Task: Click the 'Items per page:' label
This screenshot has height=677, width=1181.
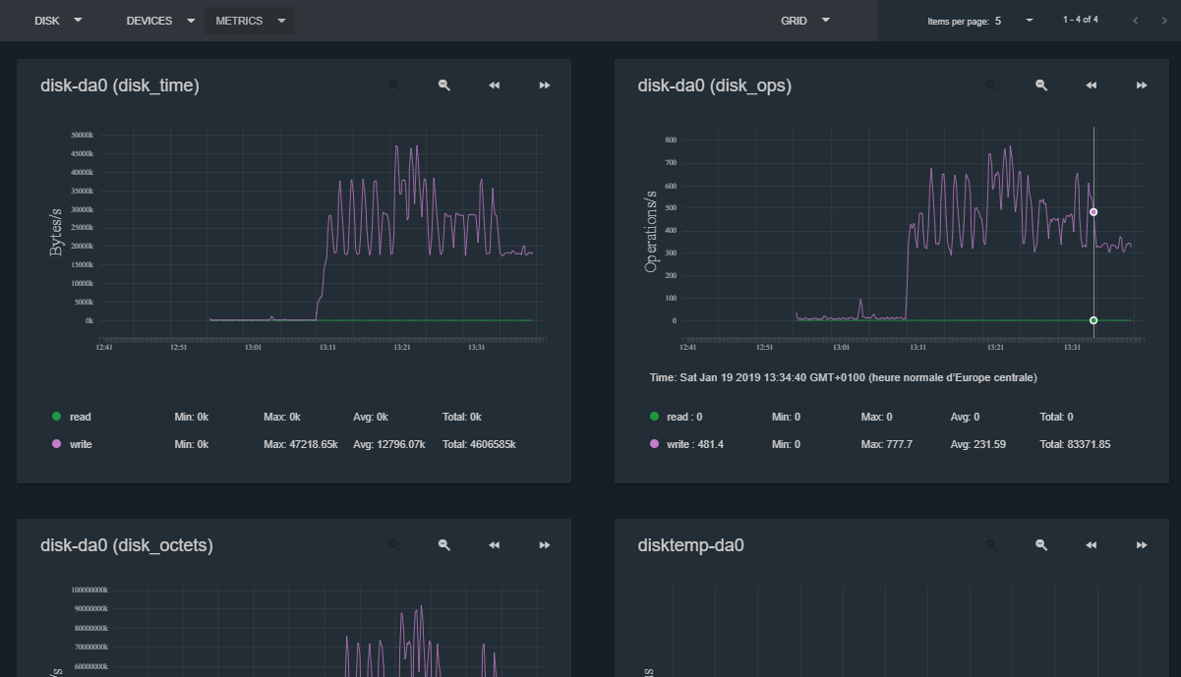Action: (958, 21)
